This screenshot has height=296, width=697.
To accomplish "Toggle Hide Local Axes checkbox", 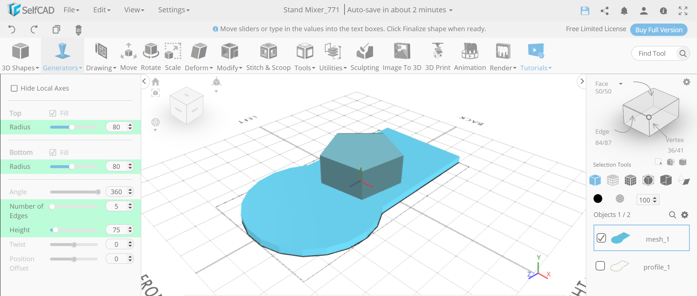I will (14, 88).
